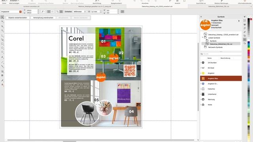
Task: Open docker tab icon directly above Symbole tab
Action: pyautogui.click(x=245, y=36)
